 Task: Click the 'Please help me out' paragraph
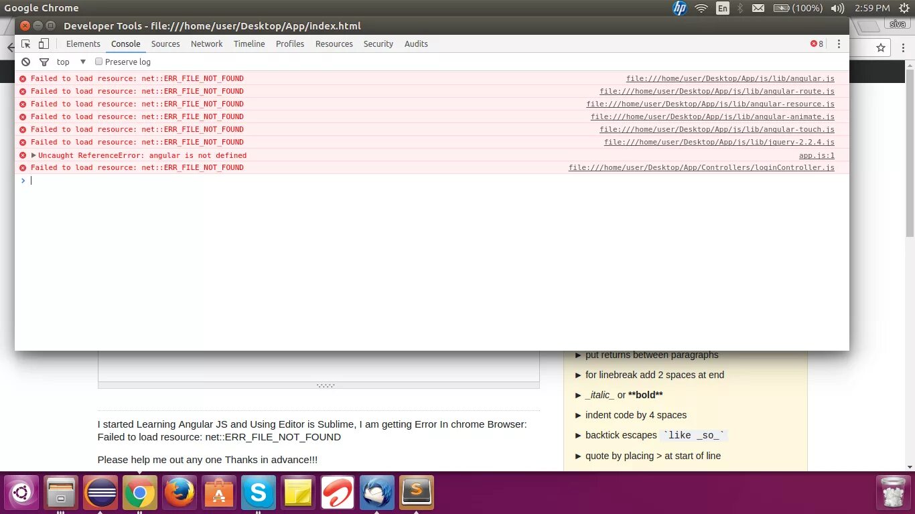(208, 460)
